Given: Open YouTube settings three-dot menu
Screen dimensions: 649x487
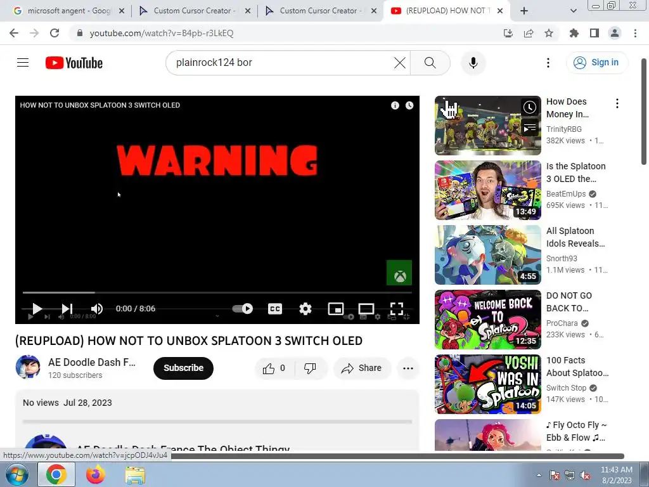Looking at the screenshot, I should click(x=548, y=63).
